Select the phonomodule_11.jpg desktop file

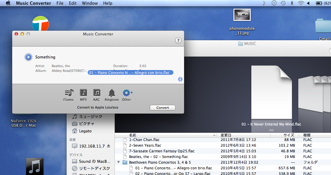point(242,22)
